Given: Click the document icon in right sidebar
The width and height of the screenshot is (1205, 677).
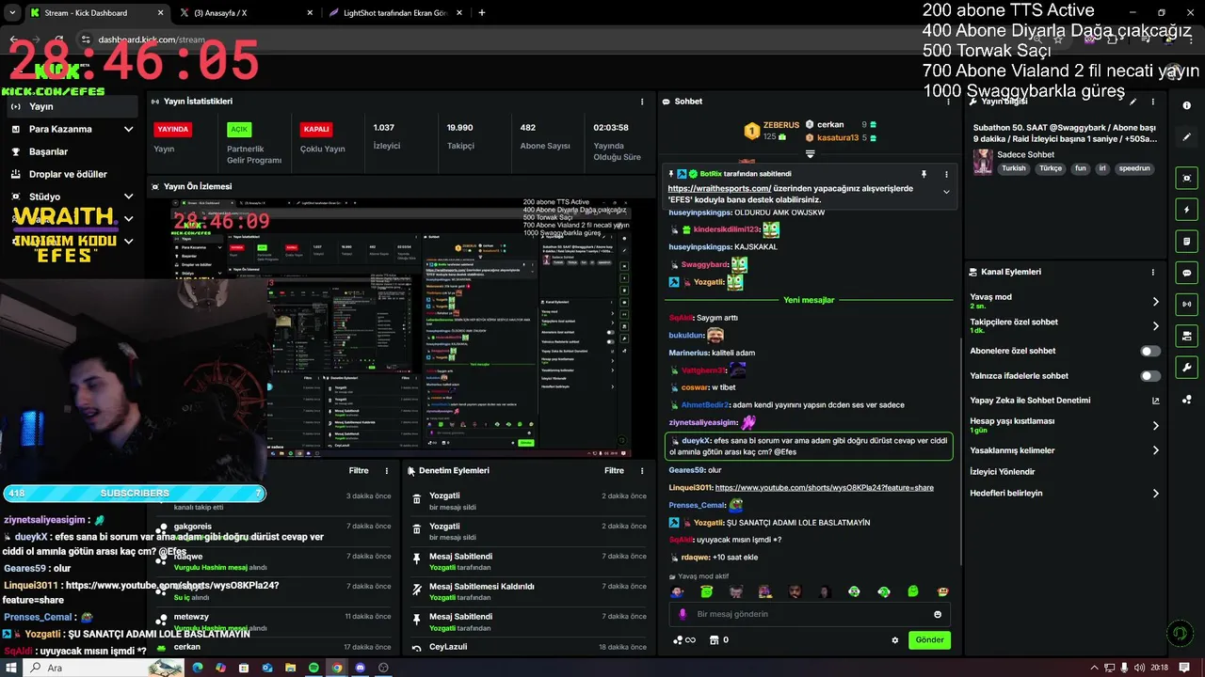Looking at the screenshot, I should point(1187,241).
